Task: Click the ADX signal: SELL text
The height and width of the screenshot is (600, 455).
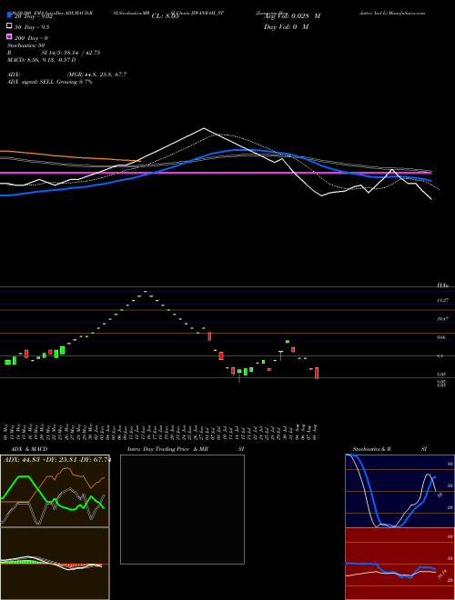Action: (31, 82)
